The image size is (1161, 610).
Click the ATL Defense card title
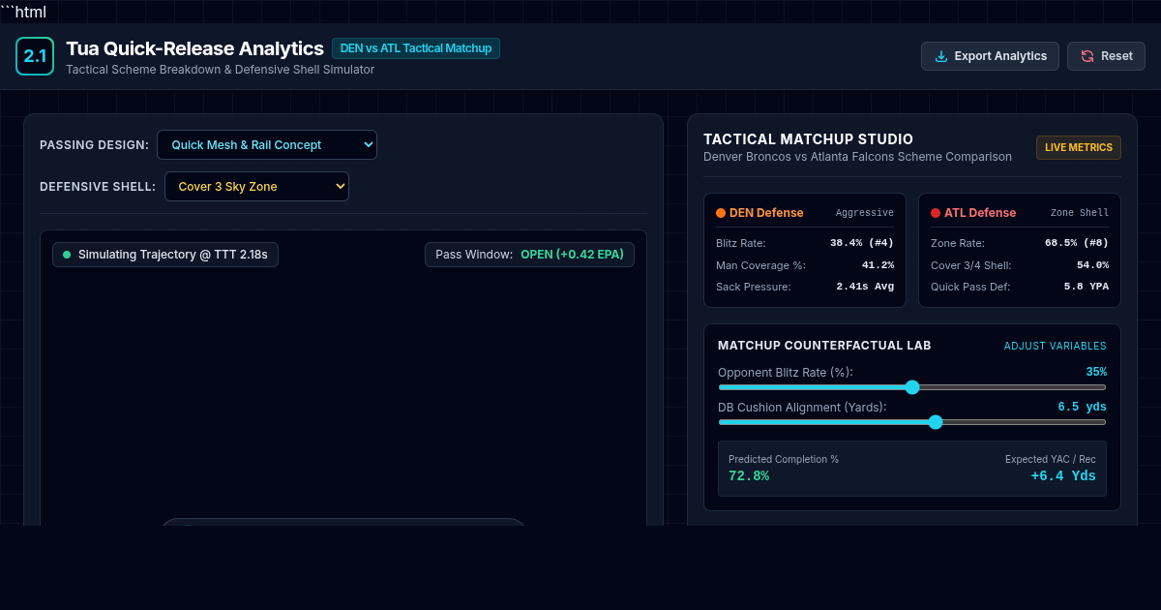point(980,213)
